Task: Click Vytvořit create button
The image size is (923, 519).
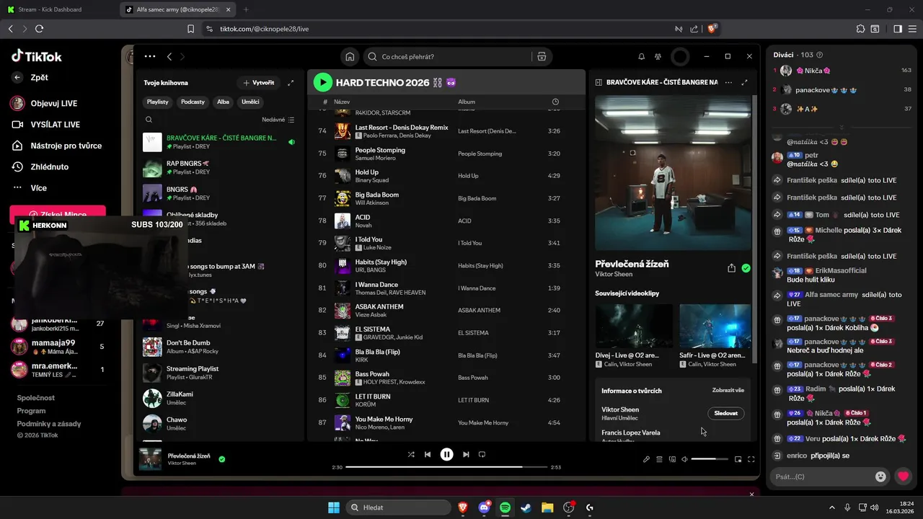Action: click(259, 83)
